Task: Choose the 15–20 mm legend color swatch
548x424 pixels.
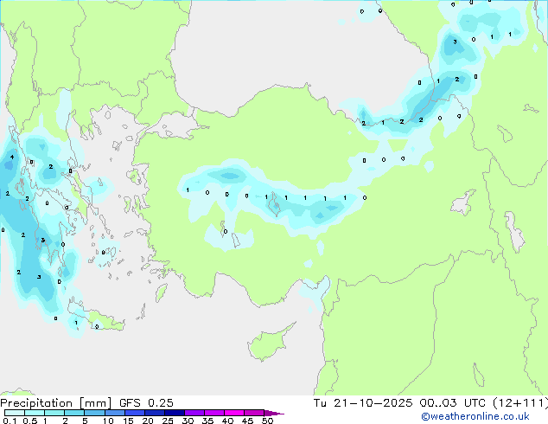Action: pos(135,413)
